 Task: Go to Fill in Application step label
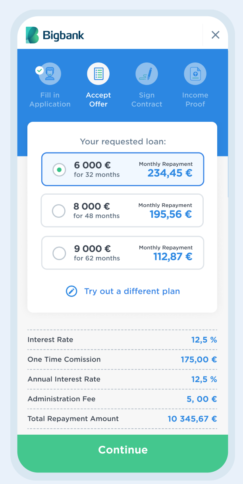point(50,100)
